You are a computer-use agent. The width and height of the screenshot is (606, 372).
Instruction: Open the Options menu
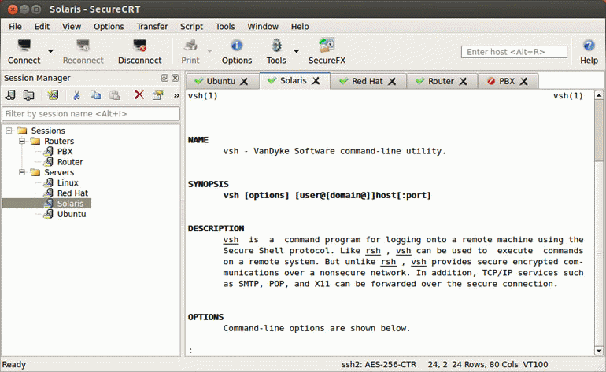(109, 27)
